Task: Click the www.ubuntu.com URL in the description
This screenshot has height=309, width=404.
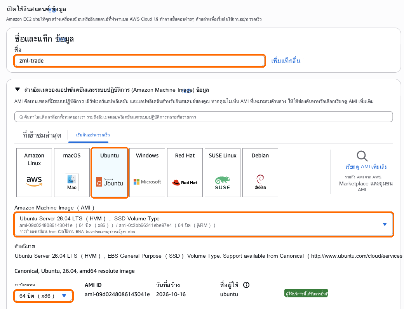Action: (x=357, y=256)
